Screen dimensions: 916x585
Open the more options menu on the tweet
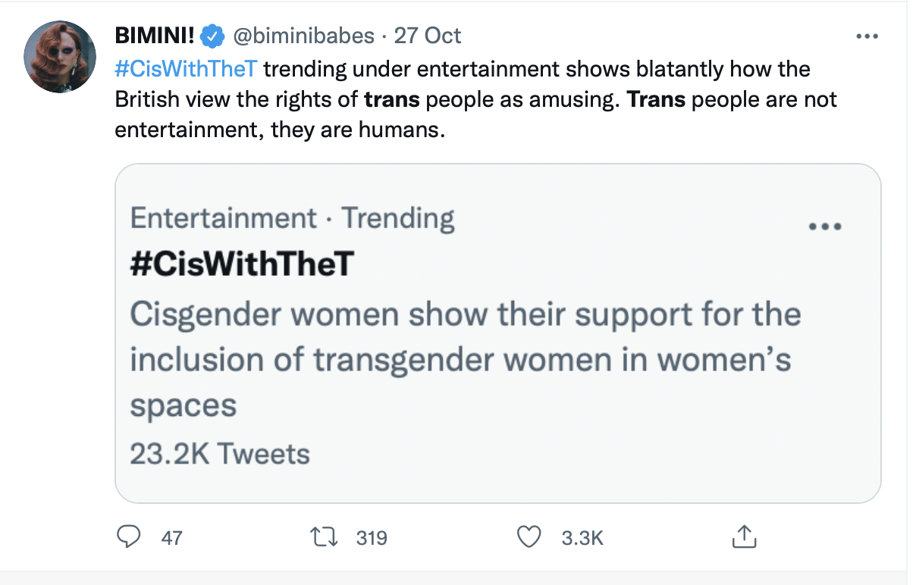(x=867, y=35)
